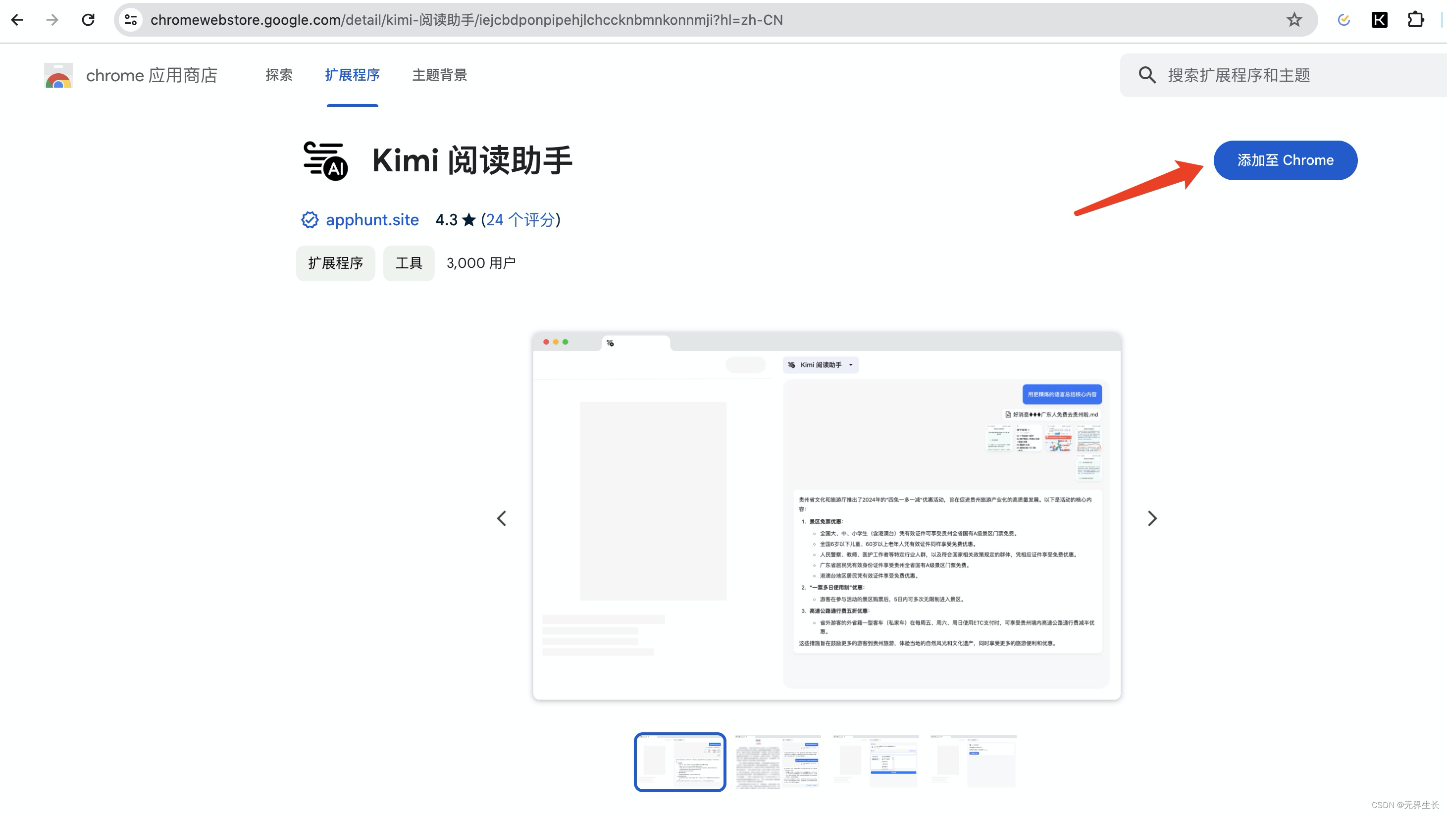This screenshot has width=1447, height=814.
Task: Click the page reload icon
Action: coord(88,20)
